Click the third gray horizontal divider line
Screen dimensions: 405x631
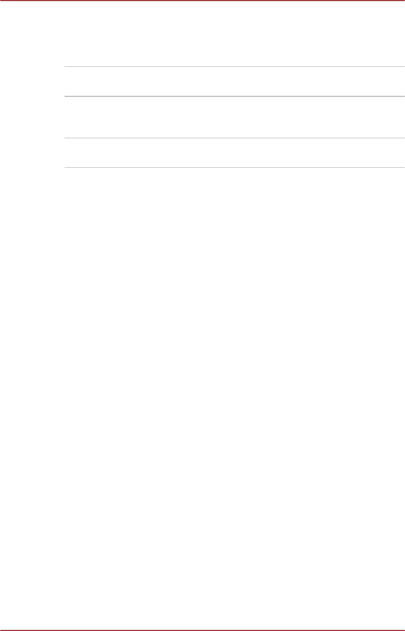tap(235, 138)
